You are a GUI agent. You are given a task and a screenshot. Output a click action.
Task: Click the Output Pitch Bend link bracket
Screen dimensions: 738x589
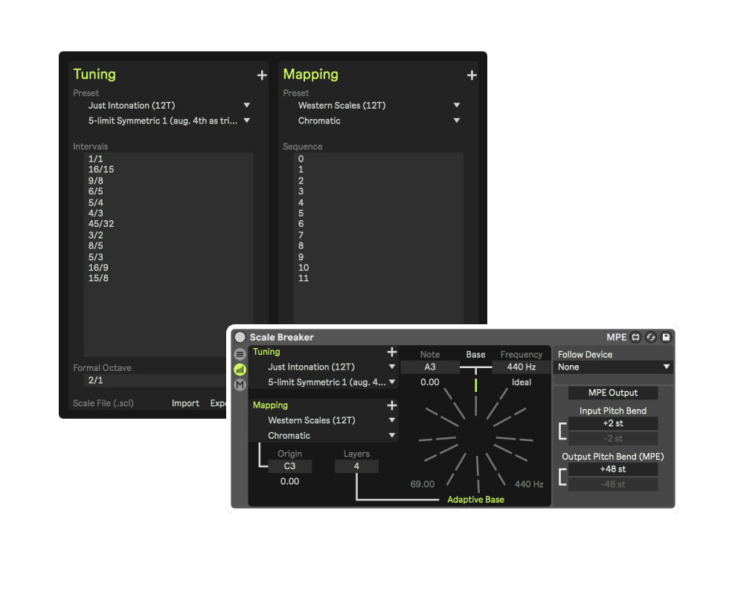562,477
